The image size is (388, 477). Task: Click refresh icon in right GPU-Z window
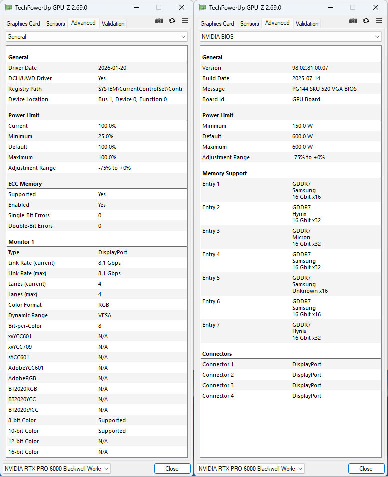(366, 21)
